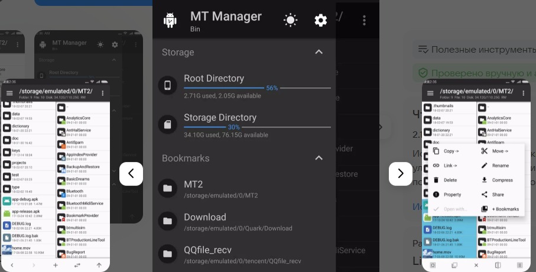The image size is (536, 272).
Task: Show previous gallery screenshot arrow
Action: coord(131,173)
